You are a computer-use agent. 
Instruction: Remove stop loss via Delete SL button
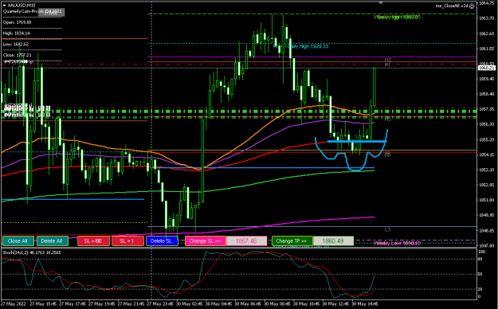[x=162, y=241]
